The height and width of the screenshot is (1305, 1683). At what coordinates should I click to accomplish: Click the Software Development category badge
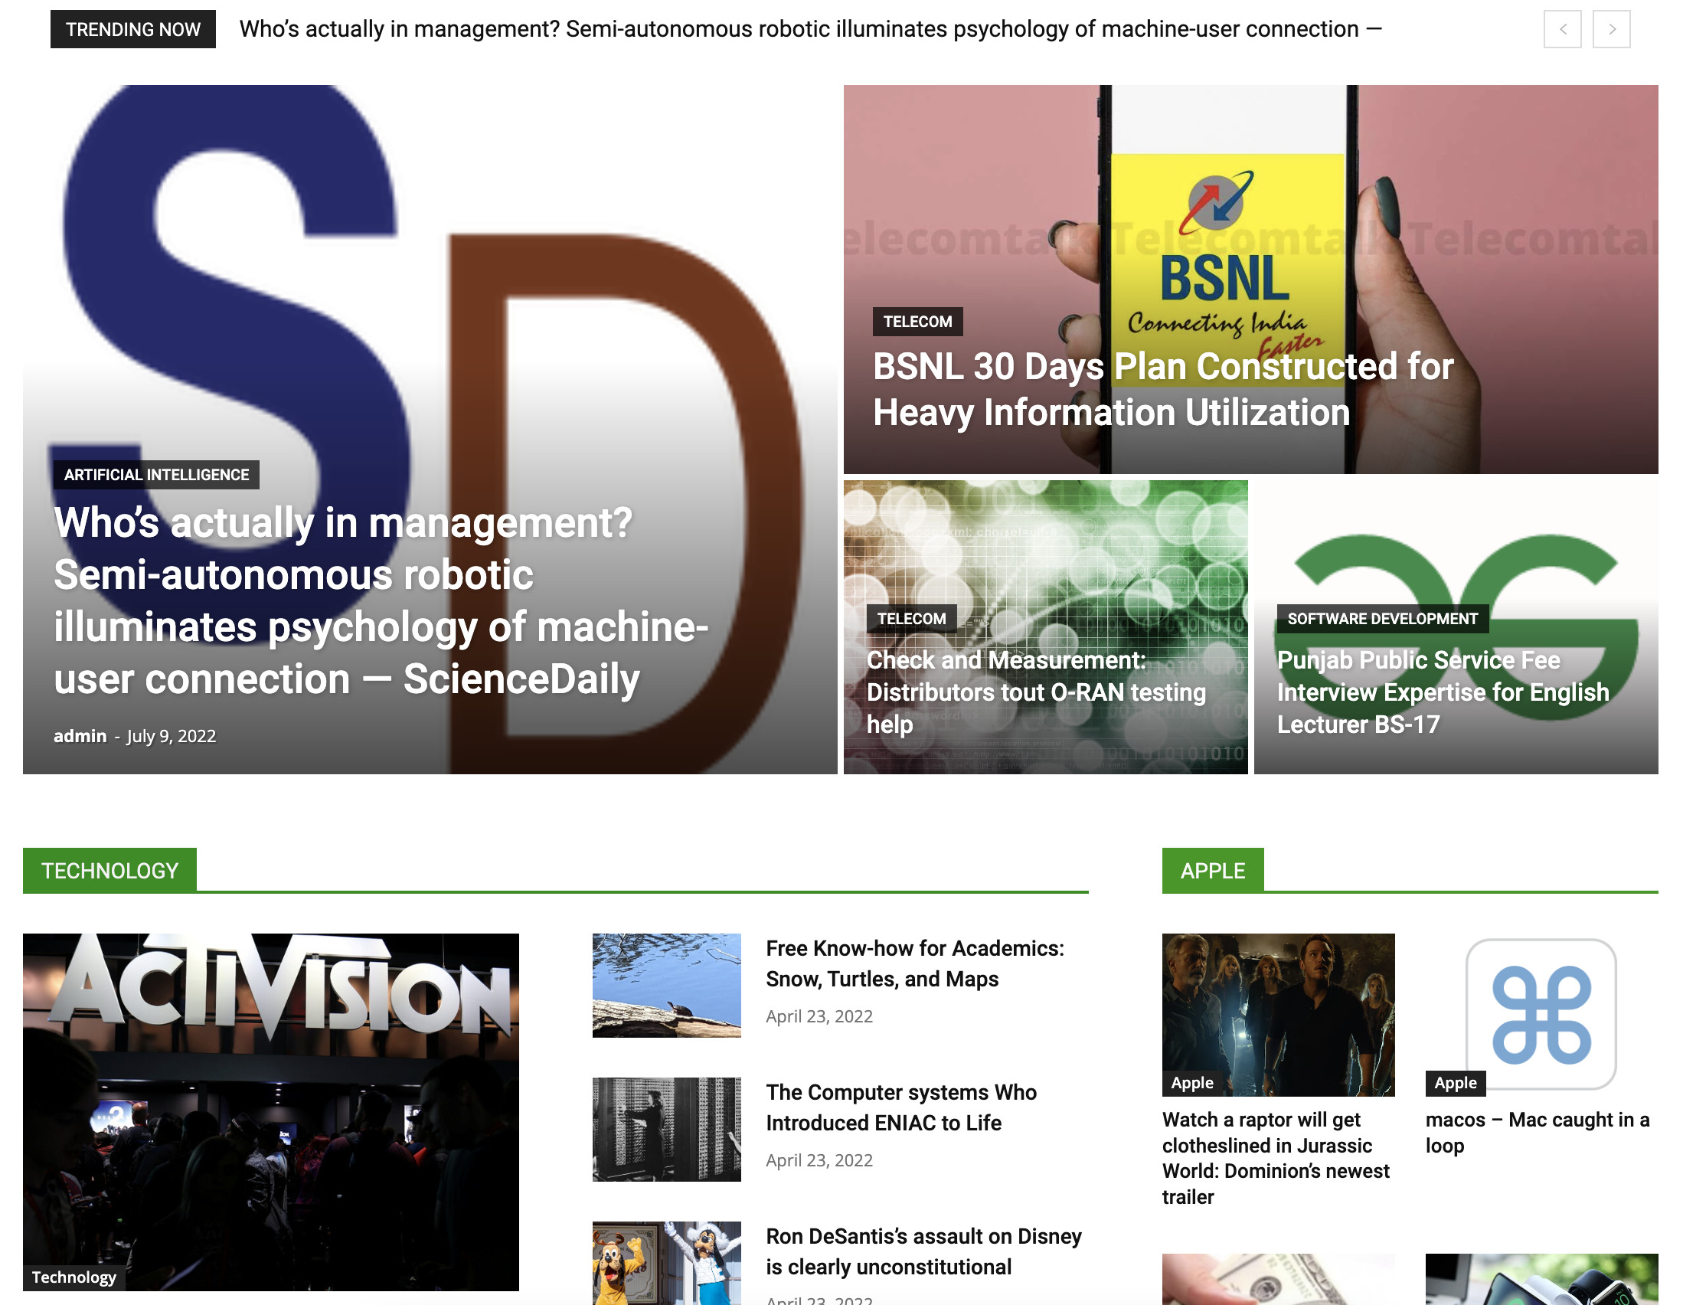click(x=1381, y=619)
